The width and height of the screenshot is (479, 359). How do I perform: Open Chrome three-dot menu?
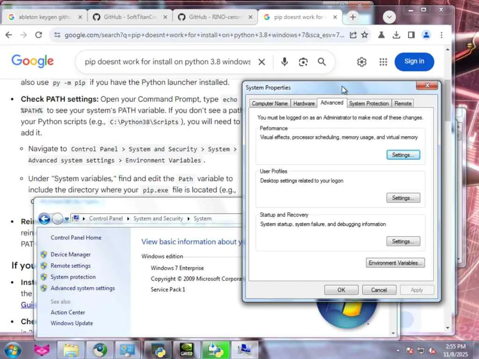[x=442, y=35]
